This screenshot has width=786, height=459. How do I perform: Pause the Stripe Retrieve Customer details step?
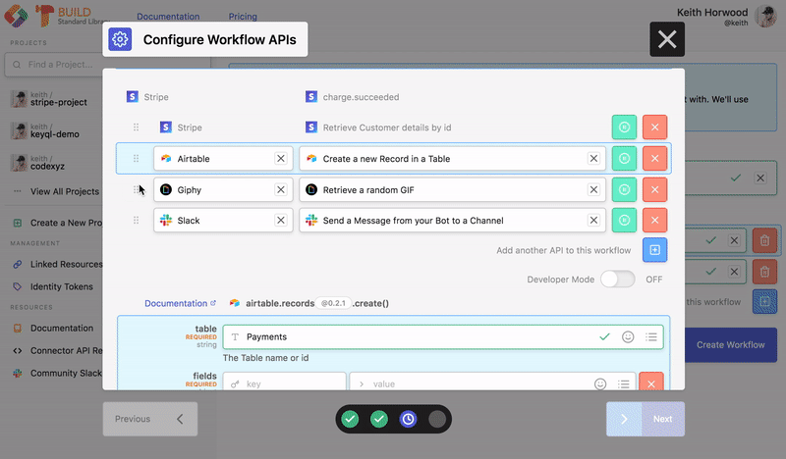(624, 127)
